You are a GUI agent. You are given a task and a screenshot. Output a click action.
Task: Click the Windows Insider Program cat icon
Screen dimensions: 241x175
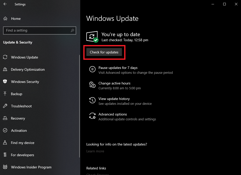click(5, 167)
